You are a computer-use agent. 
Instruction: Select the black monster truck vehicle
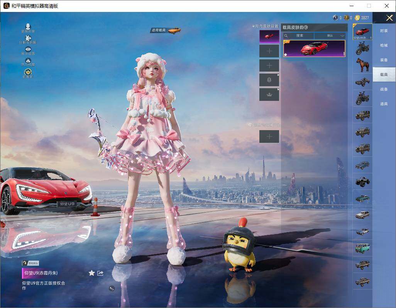pos(362,181)
